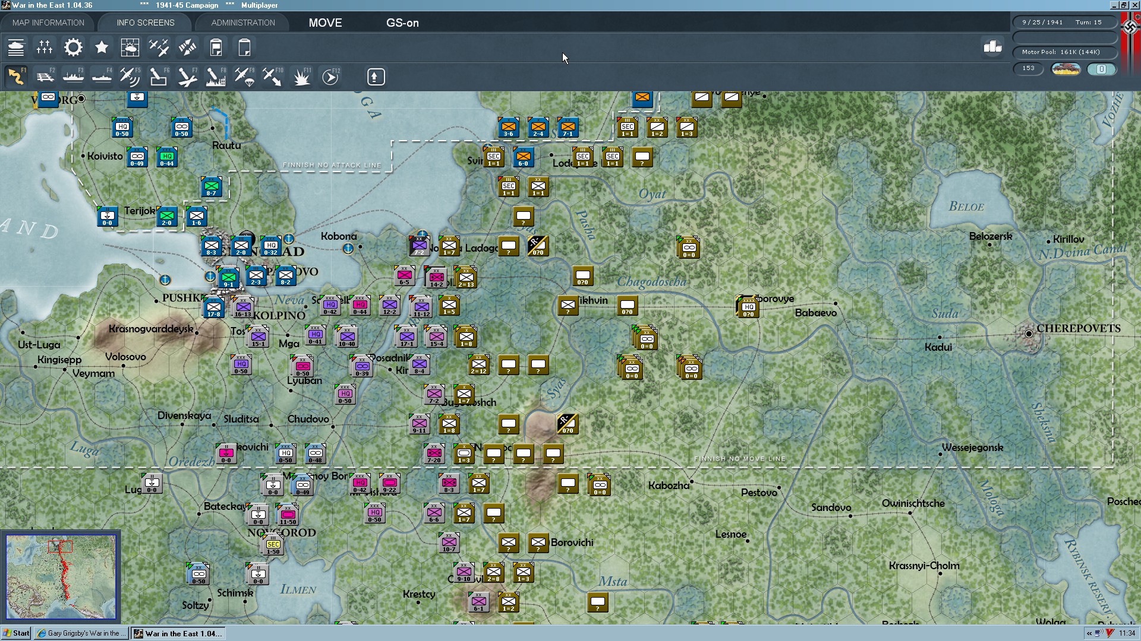This screenshot has width=1141, height=641.
Task: Select F5 air recon mode
Action: pos(130,77)
